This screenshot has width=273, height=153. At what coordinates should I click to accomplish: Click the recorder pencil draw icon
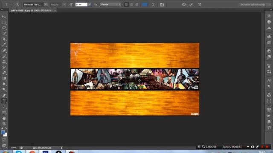257,147
